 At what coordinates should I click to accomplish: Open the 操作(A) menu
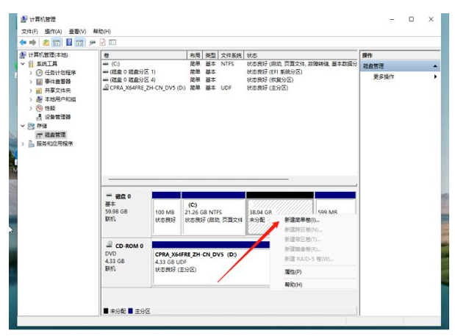click(x=54, y=32)
